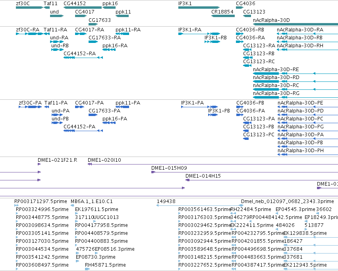
Task: Select feature EK212943.5prime
Action: tap(311, 269)
